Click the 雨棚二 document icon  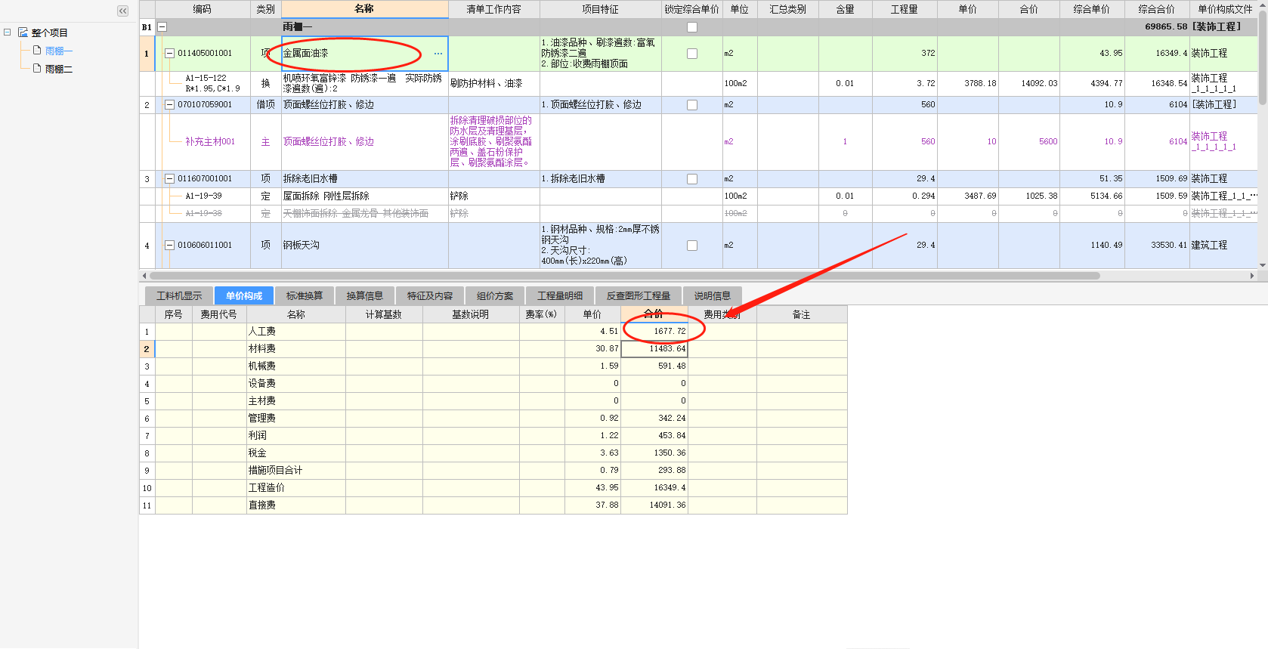37,69
